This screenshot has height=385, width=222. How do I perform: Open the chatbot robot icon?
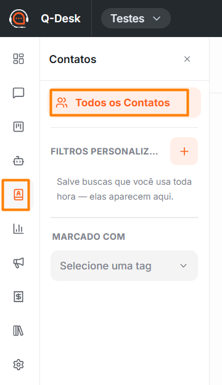point(18,161)
